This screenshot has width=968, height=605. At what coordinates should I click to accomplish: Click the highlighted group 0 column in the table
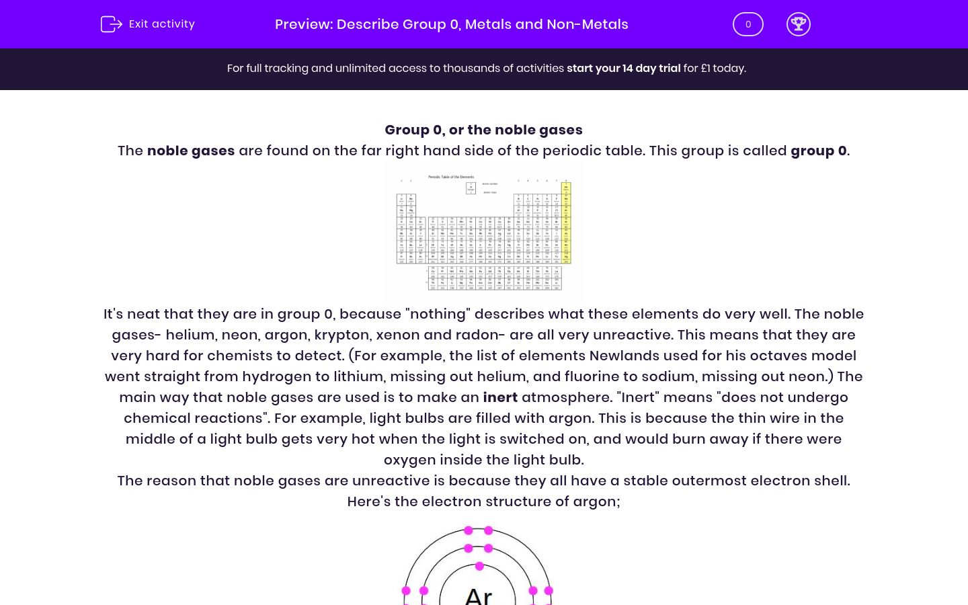point(566,224)
